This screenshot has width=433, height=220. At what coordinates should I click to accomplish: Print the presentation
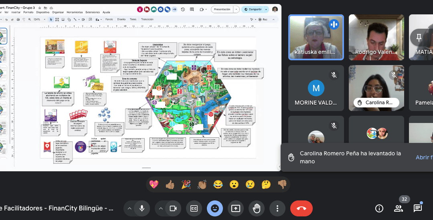18,20
